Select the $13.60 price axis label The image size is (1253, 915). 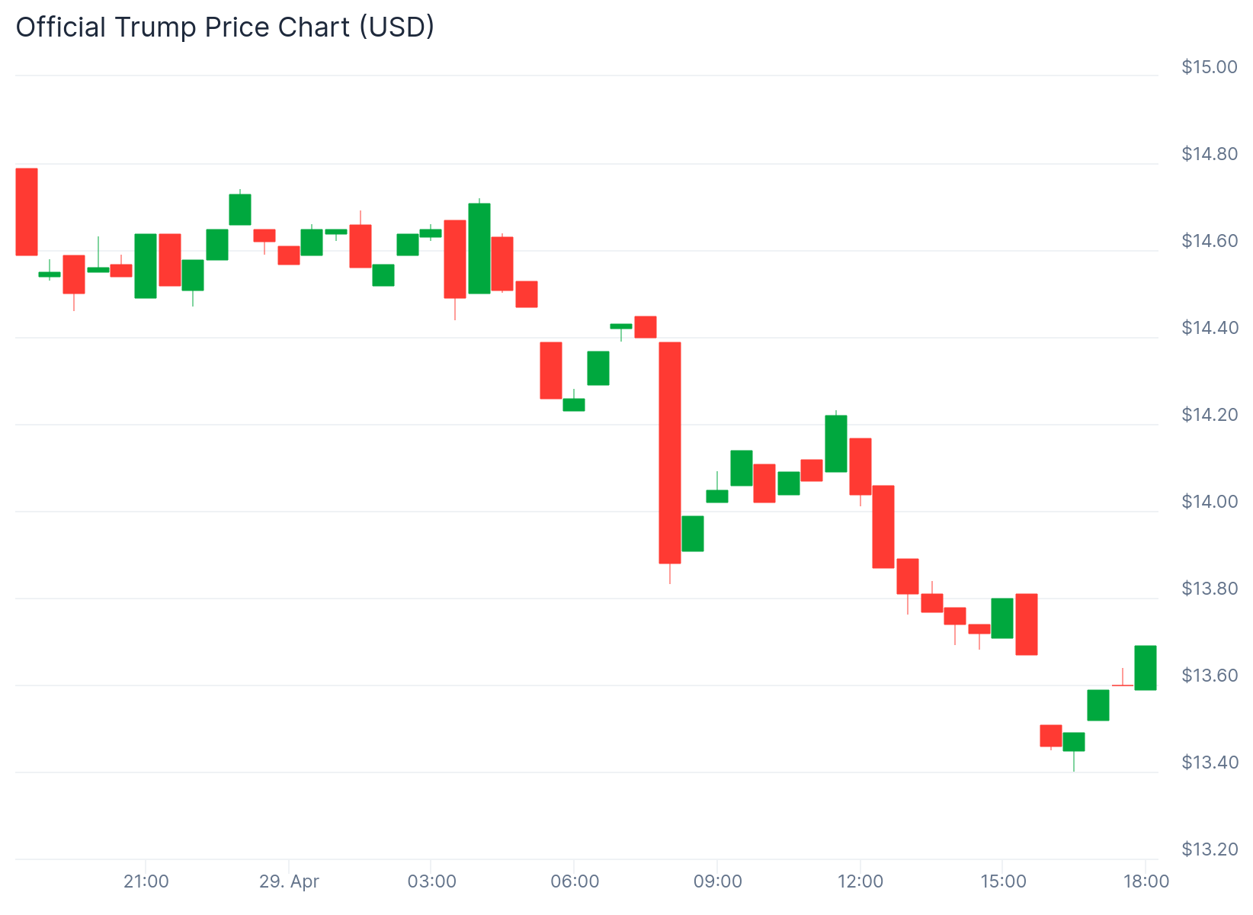coord(1209,676)
